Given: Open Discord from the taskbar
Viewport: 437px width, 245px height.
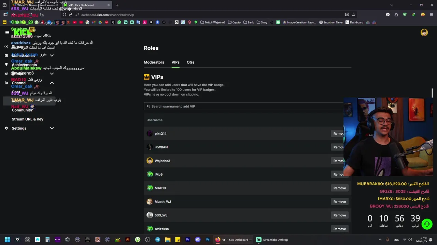Looking at the screenshot, I should [x=198, y=240].
